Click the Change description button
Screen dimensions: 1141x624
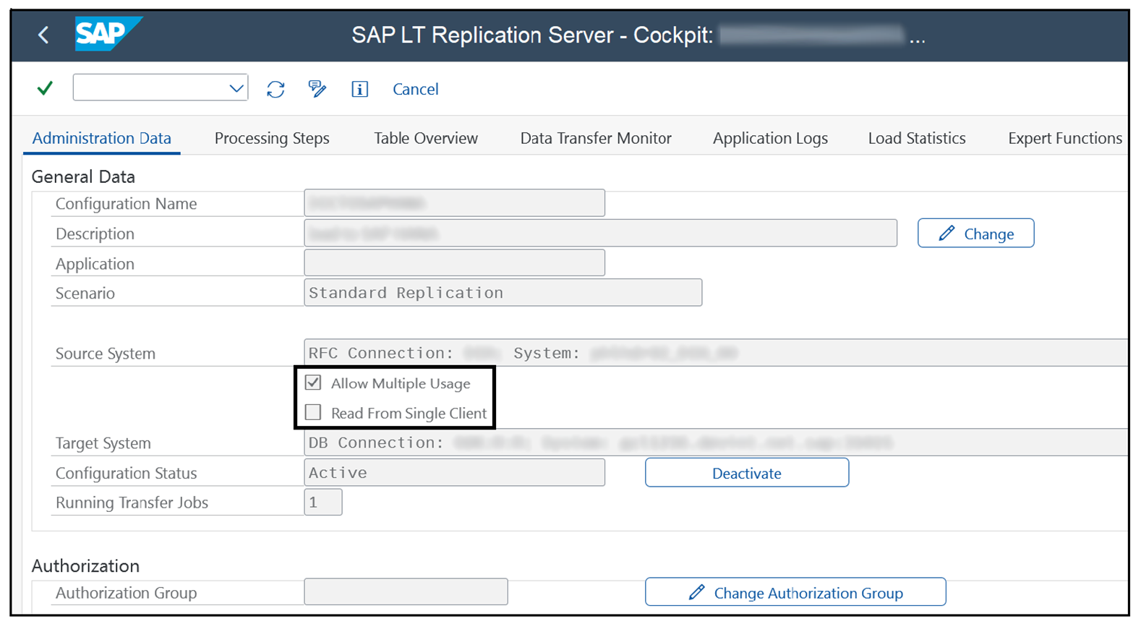pyautogui.click(x=975, y=234)
